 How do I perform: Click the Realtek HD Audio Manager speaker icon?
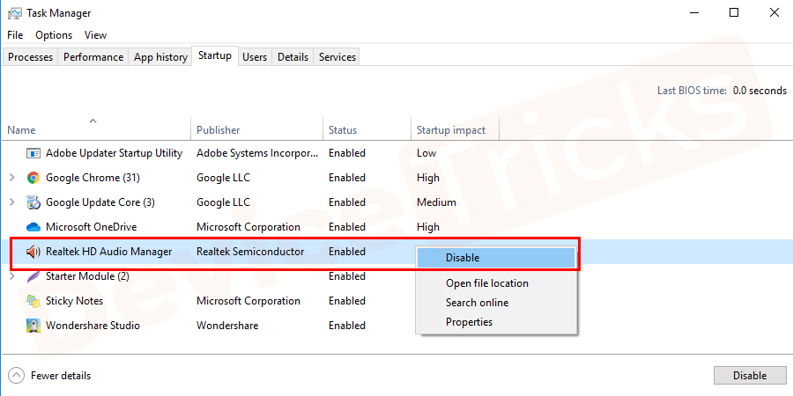click(33, 252)
